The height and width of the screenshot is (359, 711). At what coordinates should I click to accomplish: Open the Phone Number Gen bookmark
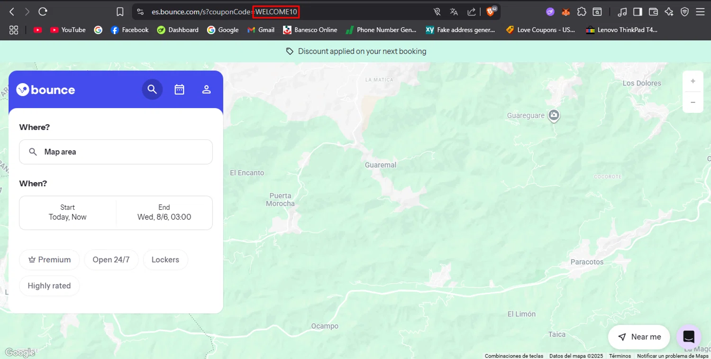click(x=381, y=30)
